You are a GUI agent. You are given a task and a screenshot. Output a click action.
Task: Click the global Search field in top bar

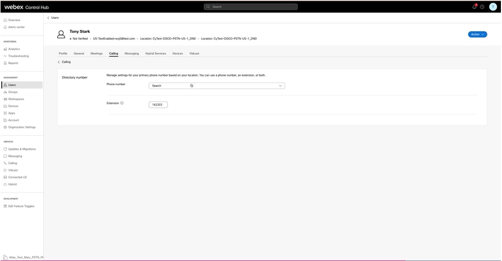coord(251,6)
